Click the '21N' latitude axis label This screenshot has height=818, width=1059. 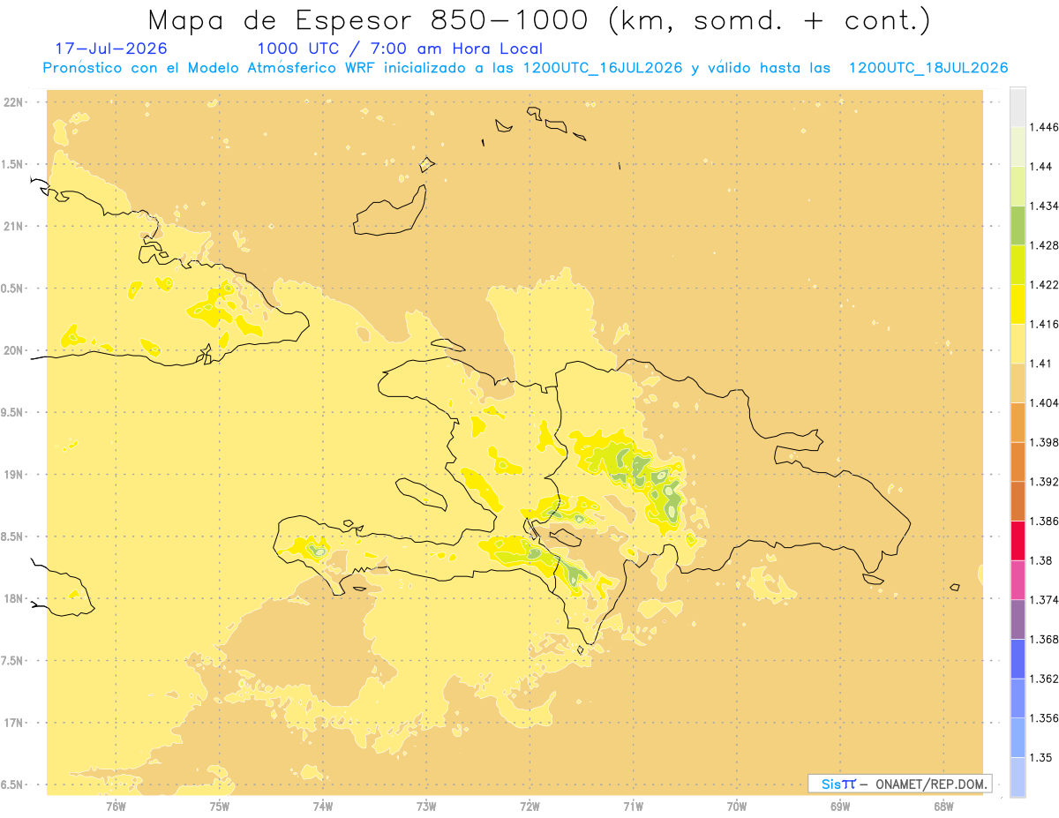coord(14,227)
